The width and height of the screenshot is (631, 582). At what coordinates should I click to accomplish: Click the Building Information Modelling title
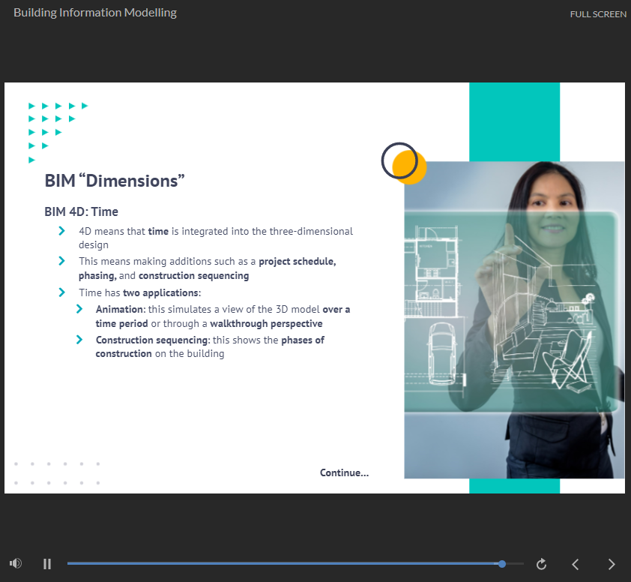(x=95, y=13)
